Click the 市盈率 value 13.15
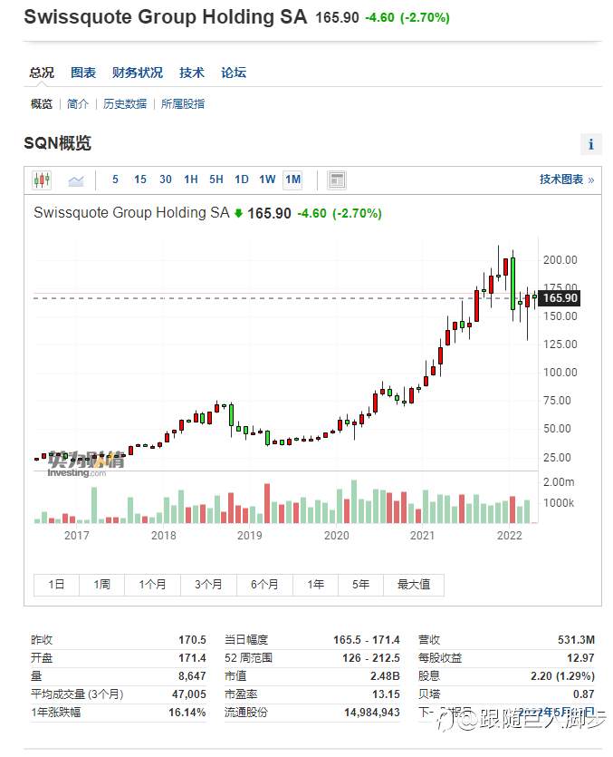Screen dimensions: 613x757 386,694
